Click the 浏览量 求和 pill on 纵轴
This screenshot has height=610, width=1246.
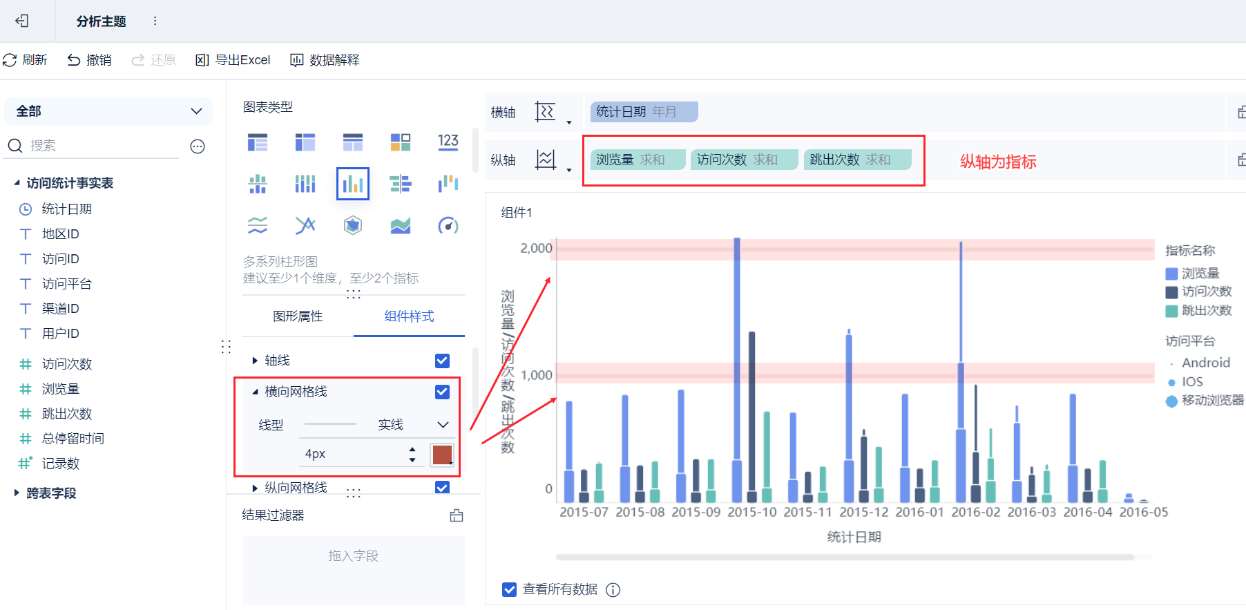pyautogui.click(x=638, y=160)
